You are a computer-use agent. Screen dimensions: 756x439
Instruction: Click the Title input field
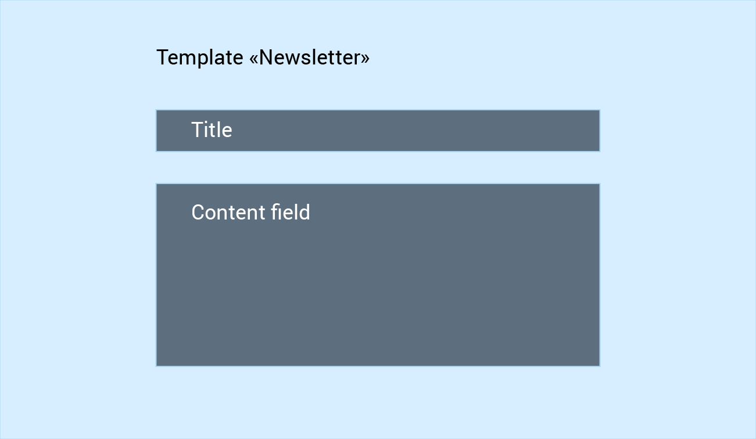tap(378, 131)
